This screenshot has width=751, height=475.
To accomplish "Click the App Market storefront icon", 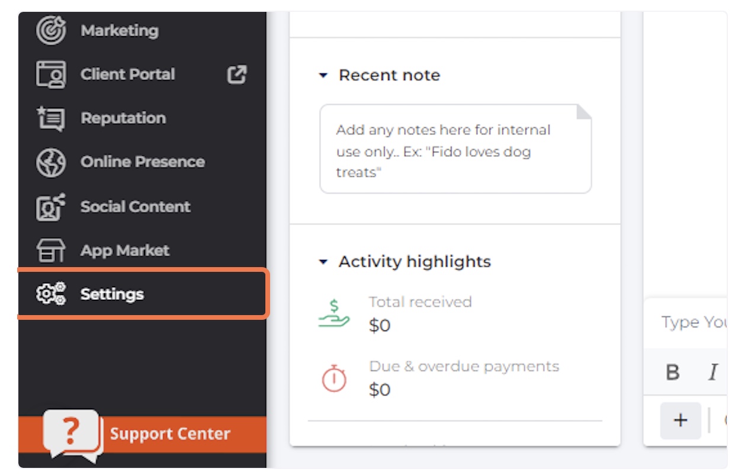I will point(51,251).
